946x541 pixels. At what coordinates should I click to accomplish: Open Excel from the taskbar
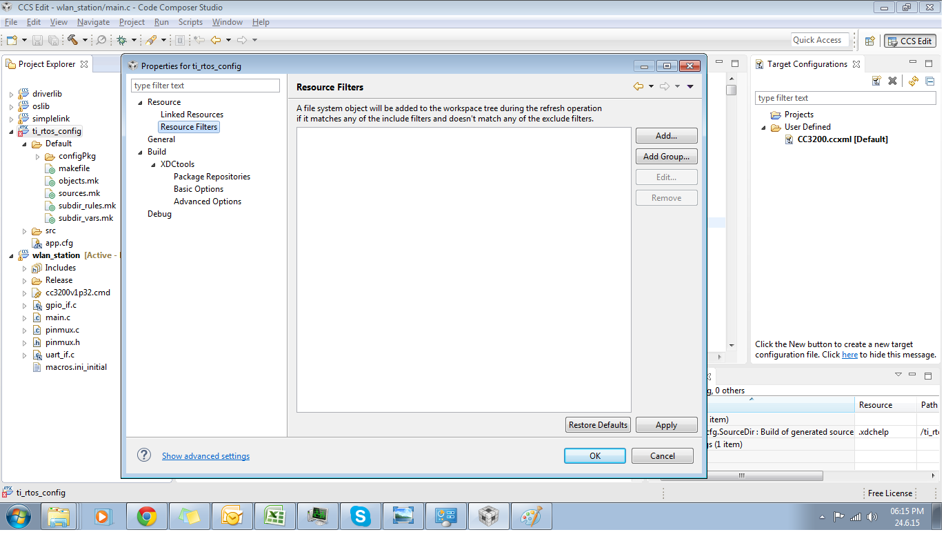pyautogui.click(x=274, y=516)
